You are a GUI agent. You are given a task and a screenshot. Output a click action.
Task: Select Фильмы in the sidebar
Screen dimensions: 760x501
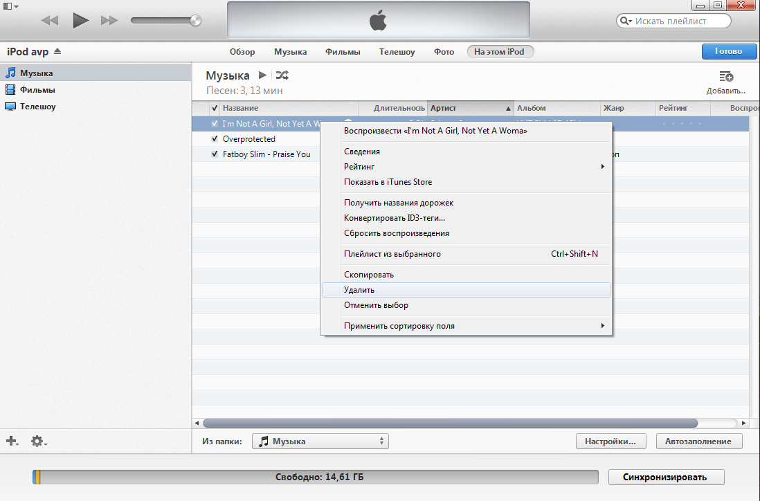point(96,90)
